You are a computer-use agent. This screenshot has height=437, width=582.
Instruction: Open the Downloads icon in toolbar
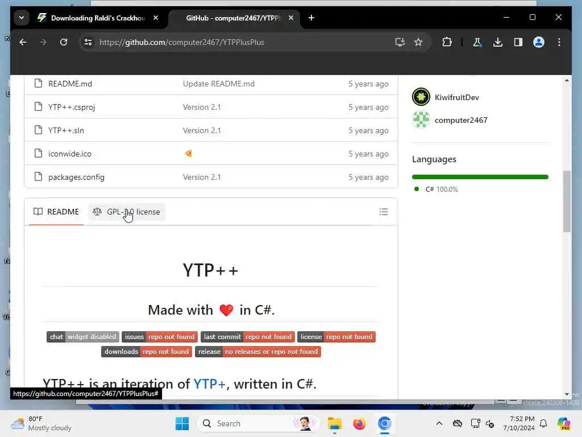[x=498, y=42]
